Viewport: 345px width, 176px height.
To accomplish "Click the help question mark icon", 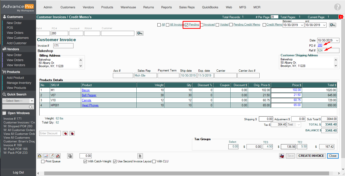I will click(x=337, y=7).
